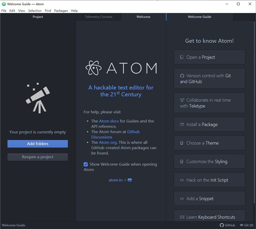Expand the Customize the Styling section
The height and width of the screenshot is (229, 256).
click(x=209, y=161)
